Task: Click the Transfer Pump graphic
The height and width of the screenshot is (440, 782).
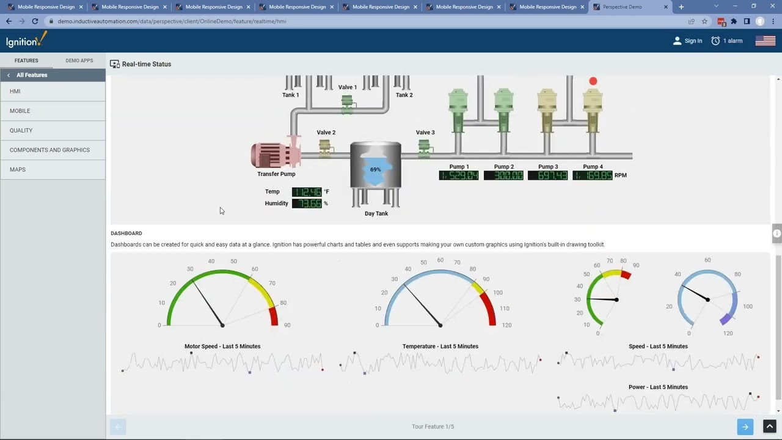Action: click(x=276, y=155)
